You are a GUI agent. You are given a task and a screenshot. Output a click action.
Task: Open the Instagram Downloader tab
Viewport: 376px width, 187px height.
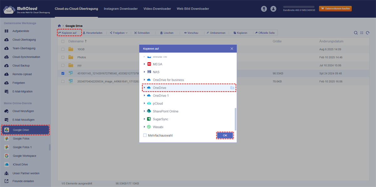(121, 9)
